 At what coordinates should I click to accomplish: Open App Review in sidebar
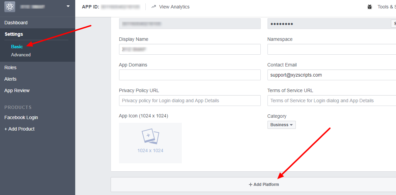tap(17, 90)
